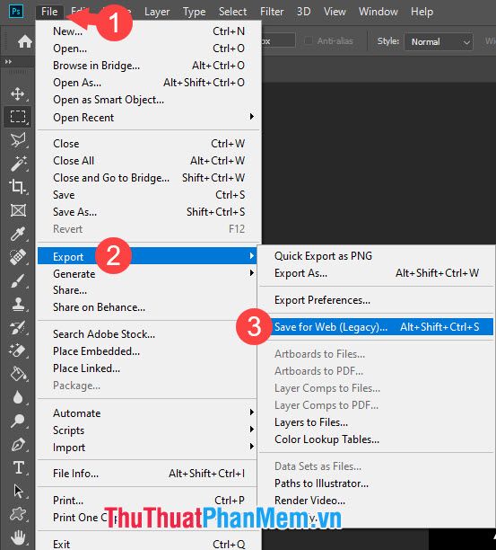Select the Magic Wand tool

coord(18,164)
